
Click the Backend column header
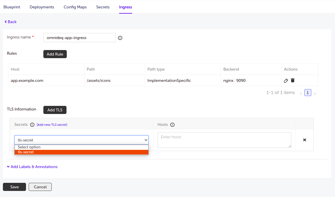[x=251, y=69]
